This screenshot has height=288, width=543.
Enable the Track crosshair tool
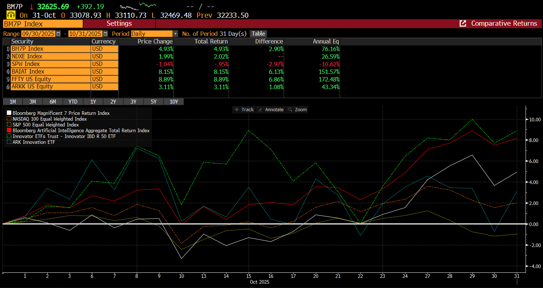(244, 109)
